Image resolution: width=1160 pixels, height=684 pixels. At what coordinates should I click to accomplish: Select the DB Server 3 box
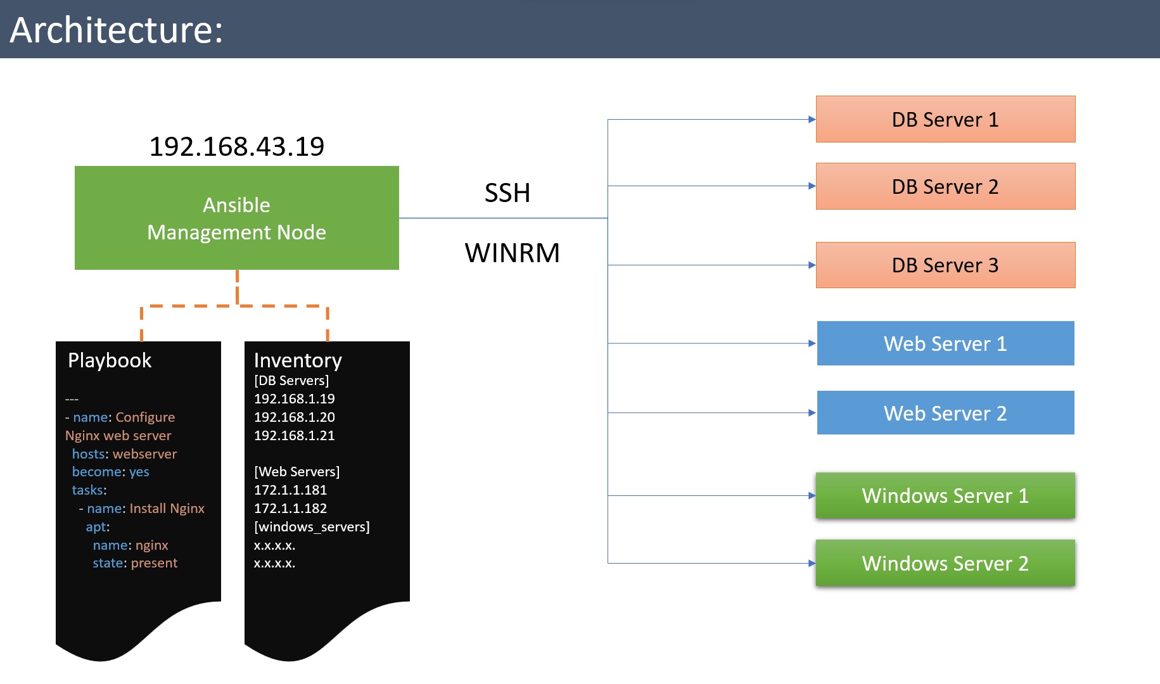pyautogui.click(x=945, y=265)
